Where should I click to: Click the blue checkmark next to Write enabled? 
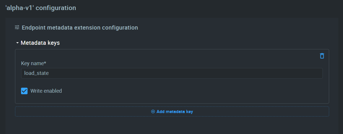pos(24,91)
